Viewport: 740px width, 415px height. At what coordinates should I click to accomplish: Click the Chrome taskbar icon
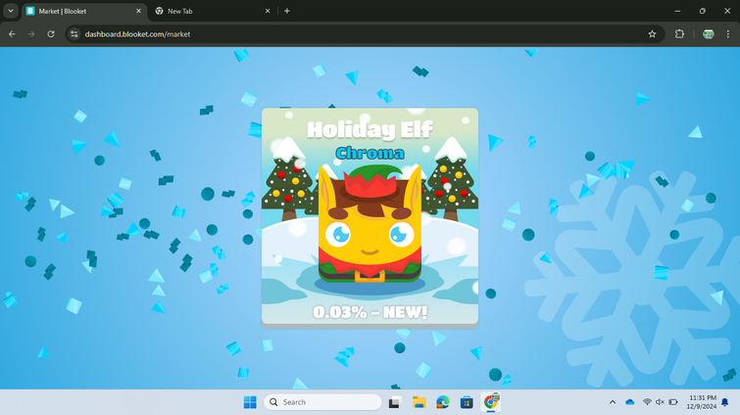[x=491, y=402]
